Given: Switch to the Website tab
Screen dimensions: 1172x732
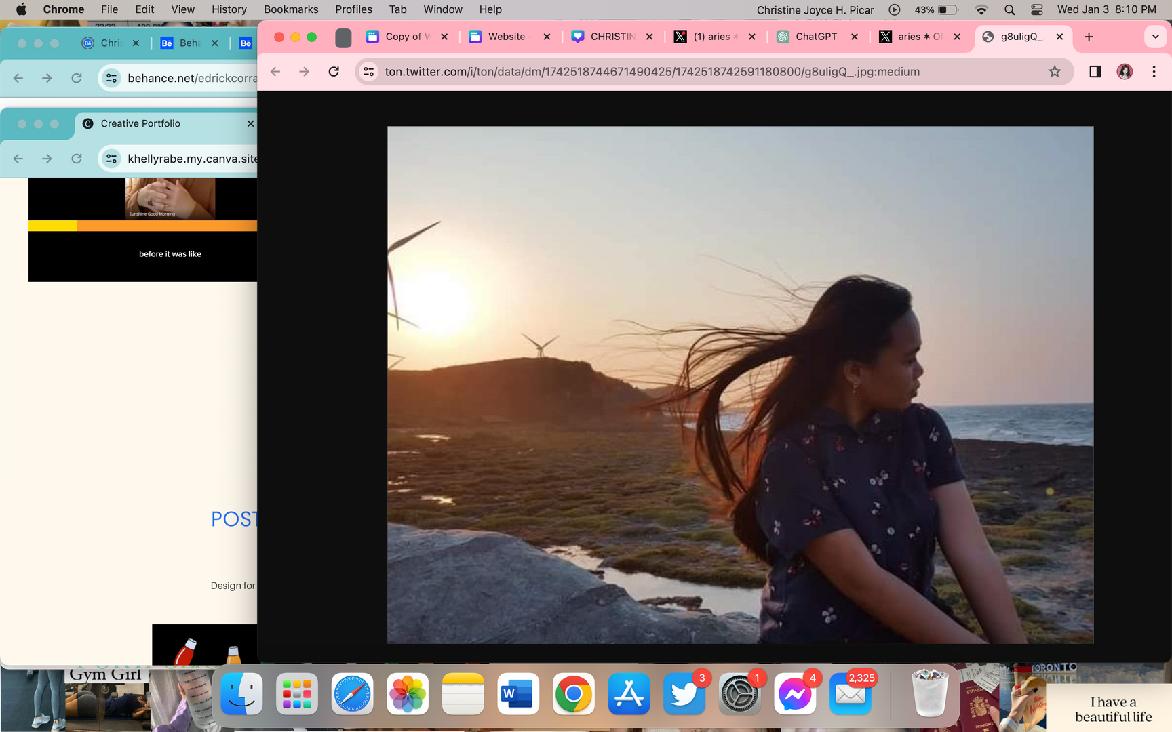Looking at the screenshot, I should click(x=506, y=37).
